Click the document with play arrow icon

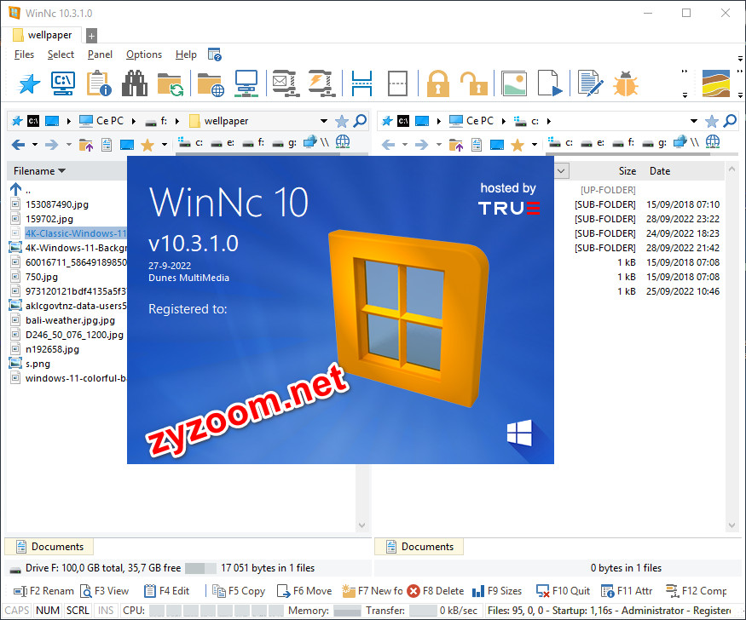[550, 84]
